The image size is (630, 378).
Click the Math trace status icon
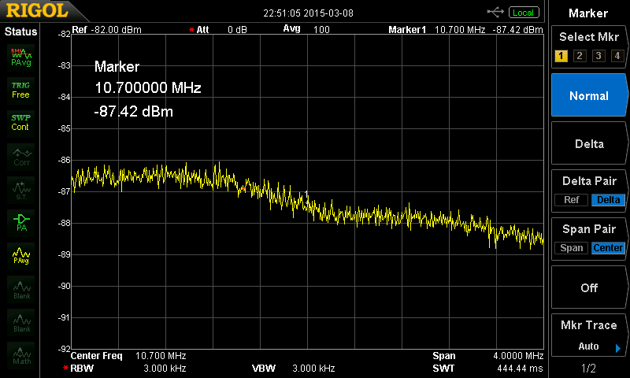(21, 355)
